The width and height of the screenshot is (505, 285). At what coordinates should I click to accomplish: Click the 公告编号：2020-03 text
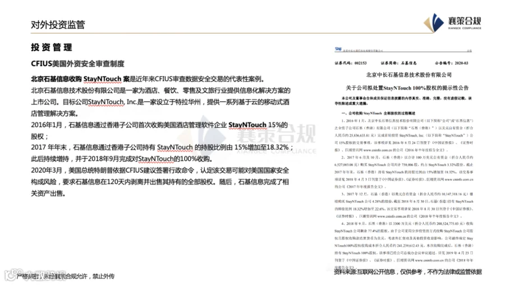tap(452, 64)
